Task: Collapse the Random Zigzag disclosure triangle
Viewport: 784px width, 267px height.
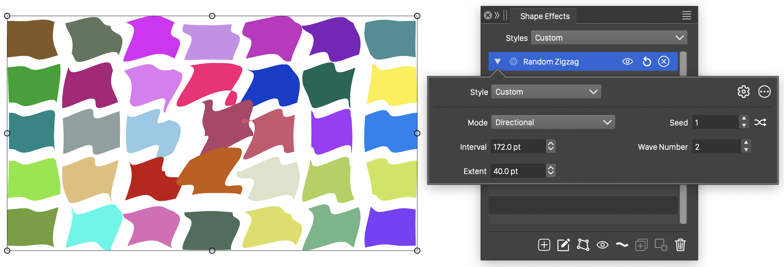Action: pyautogui.click(x=498, y=62)
